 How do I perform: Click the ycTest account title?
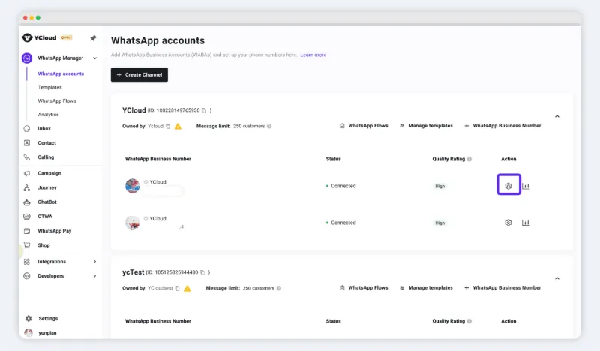[x=133, y=272]
